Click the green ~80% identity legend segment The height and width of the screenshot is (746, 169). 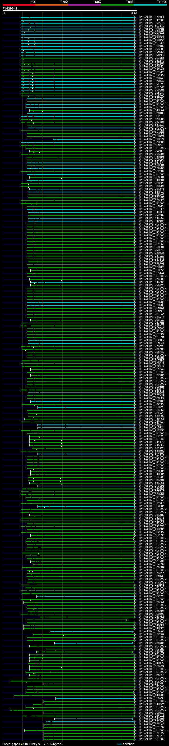click(x=117, y=5)
